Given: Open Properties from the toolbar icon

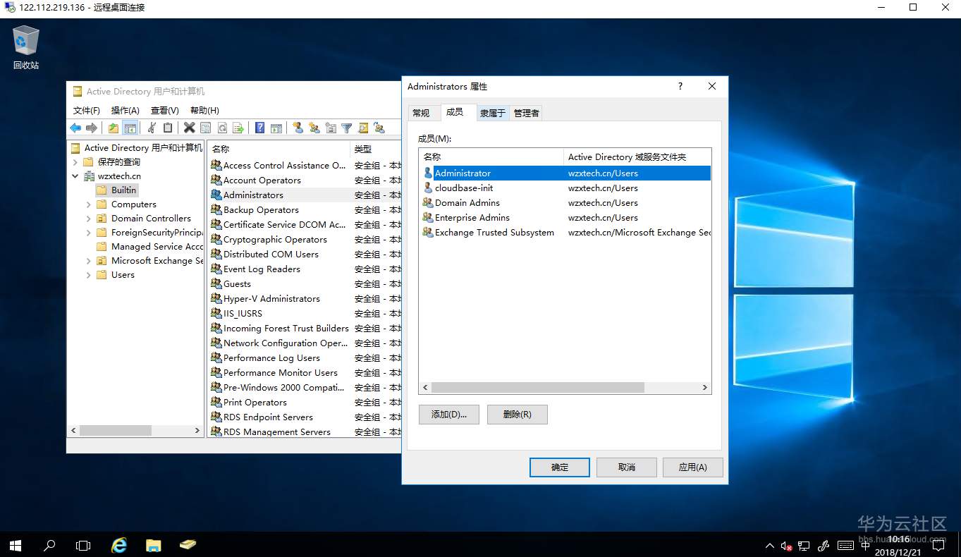Looking at the screenshot, I should [205, 128].
